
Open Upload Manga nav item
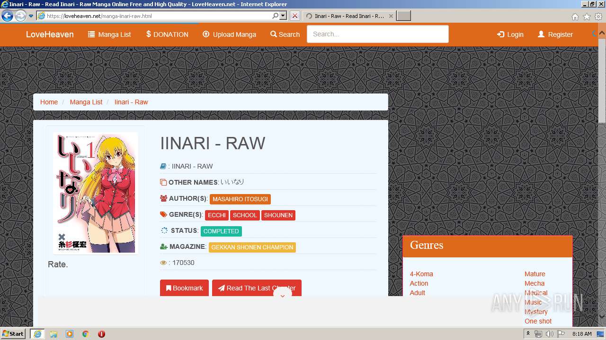[x=229, y=34]
